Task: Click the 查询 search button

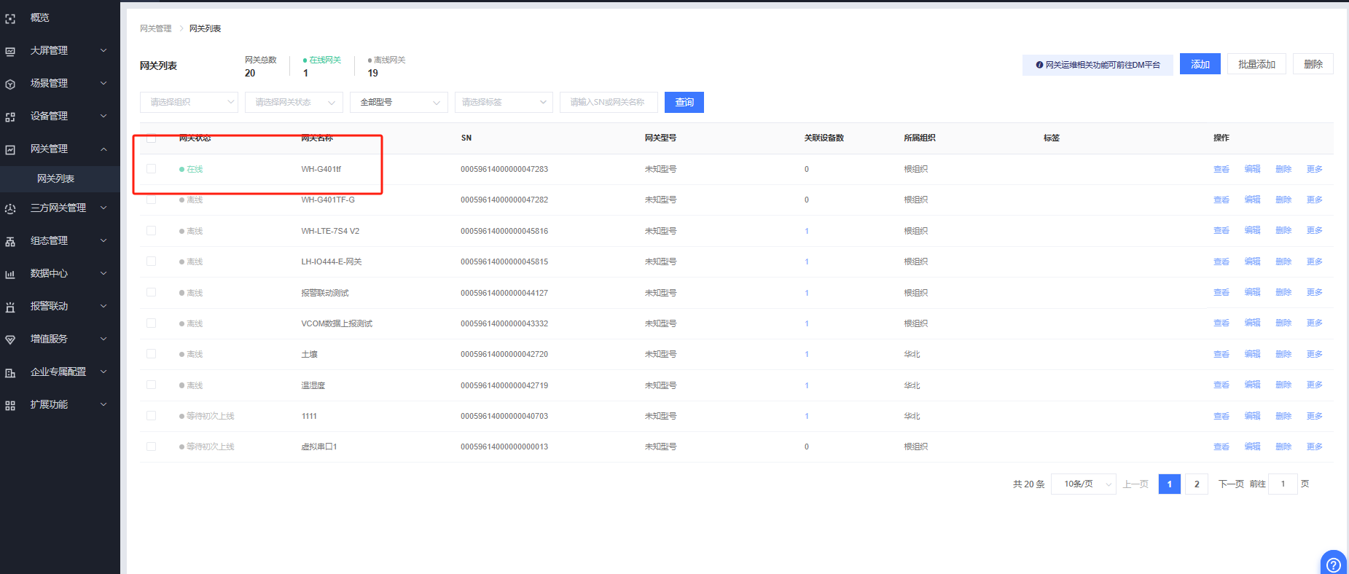Action: click(x=684, y=102)
